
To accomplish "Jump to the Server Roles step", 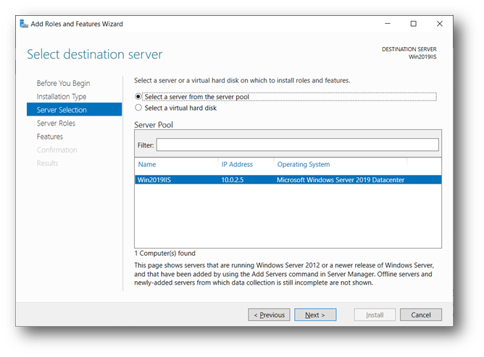I will point(57,123).
